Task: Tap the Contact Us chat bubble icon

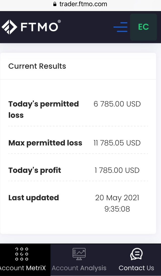Action: click(x=136, y=254)
